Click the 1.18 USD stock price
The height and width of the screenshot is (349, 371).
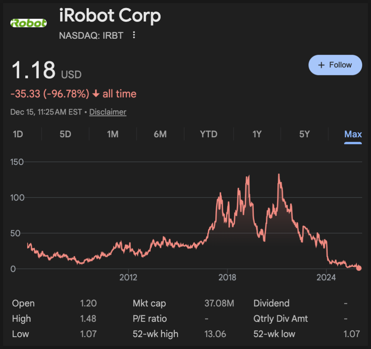click(x=34, y=70)
